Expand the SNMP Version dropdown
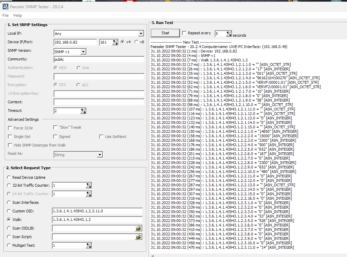Image resolution: width=347 pixels, height=257 pixels. (83, 52)
